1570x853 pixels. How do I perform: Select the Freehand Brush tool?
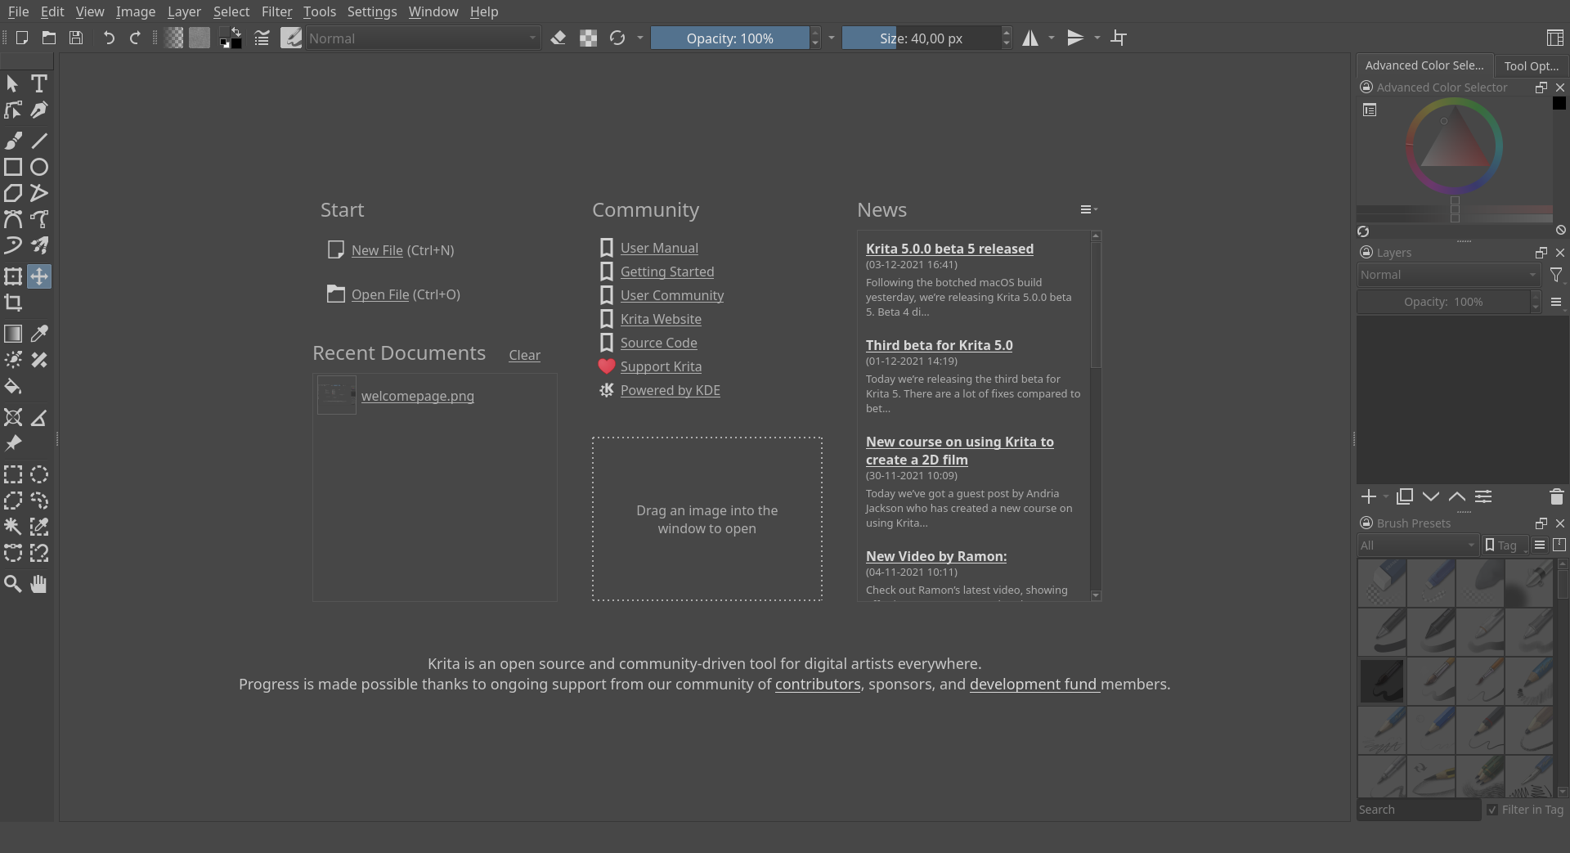pyautogui.click(x=13, y=141)
